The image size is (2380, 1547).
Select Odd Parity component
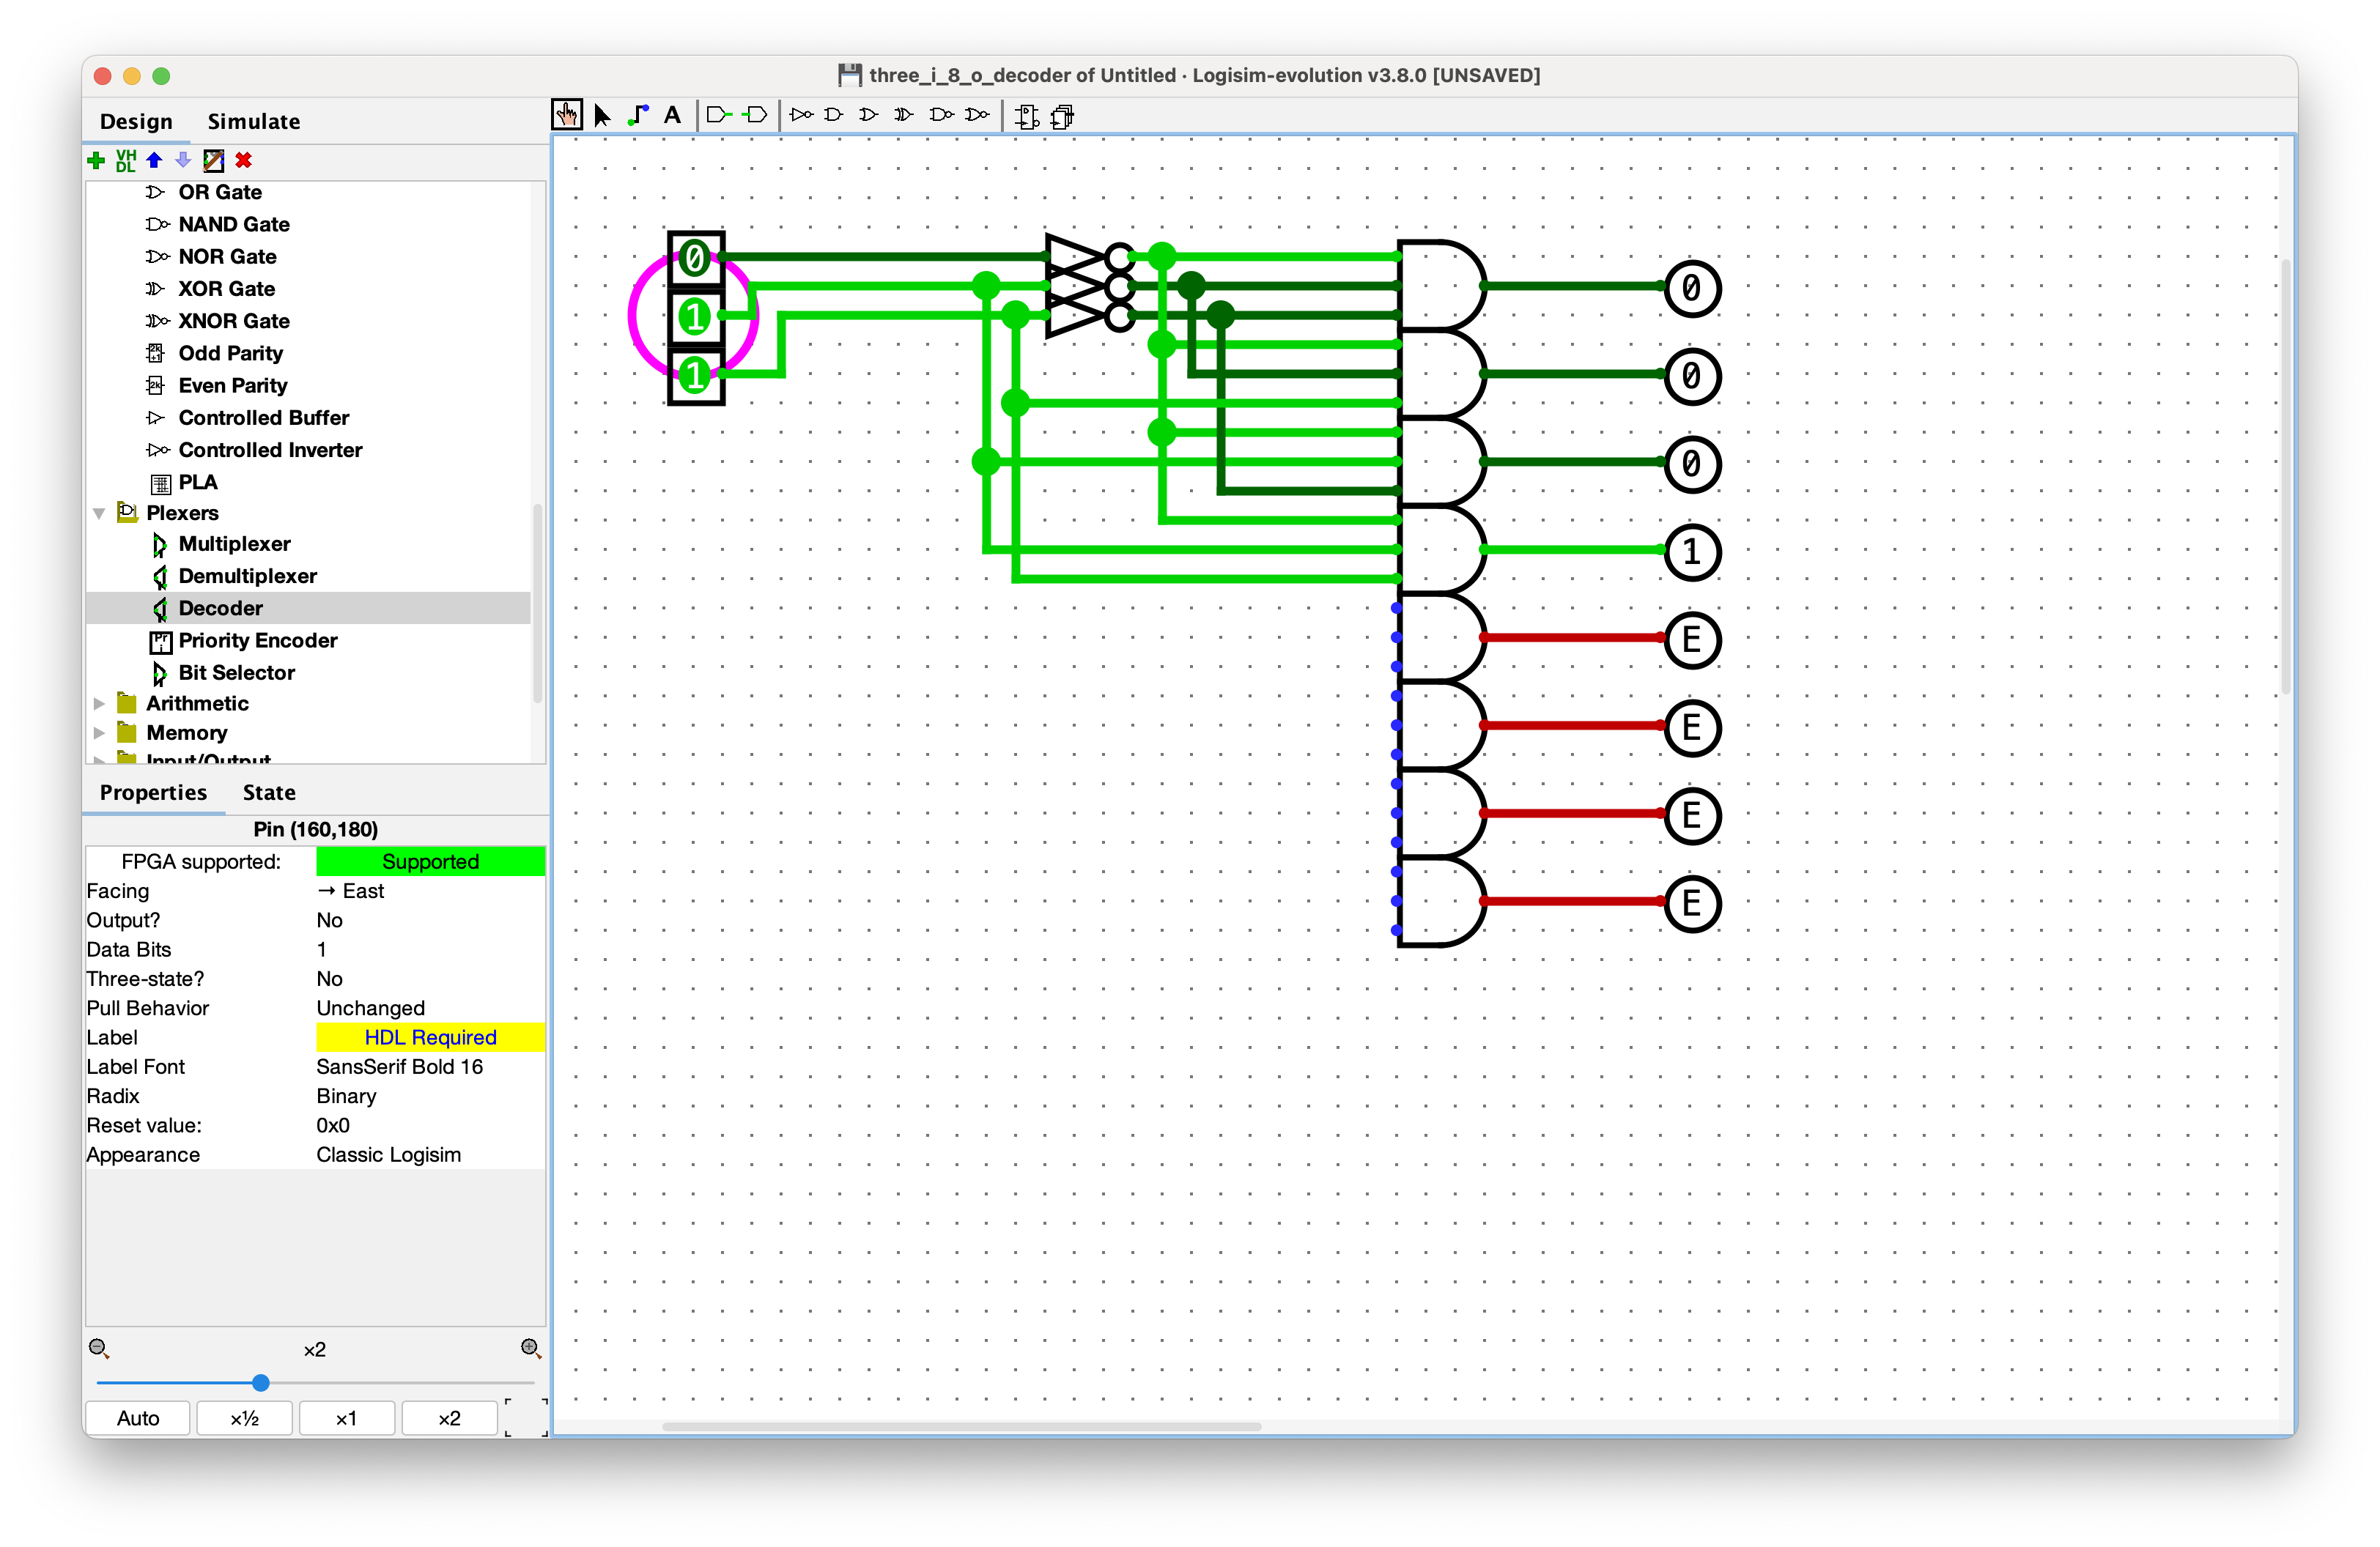230,354
